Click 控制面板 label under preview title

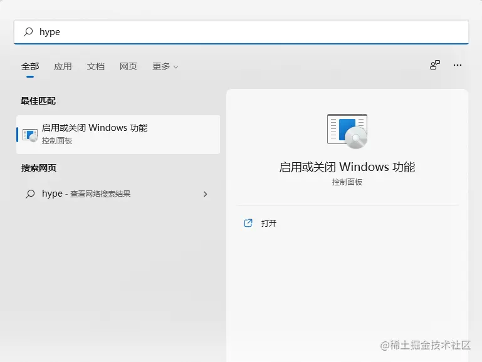[x=347, y=182]
